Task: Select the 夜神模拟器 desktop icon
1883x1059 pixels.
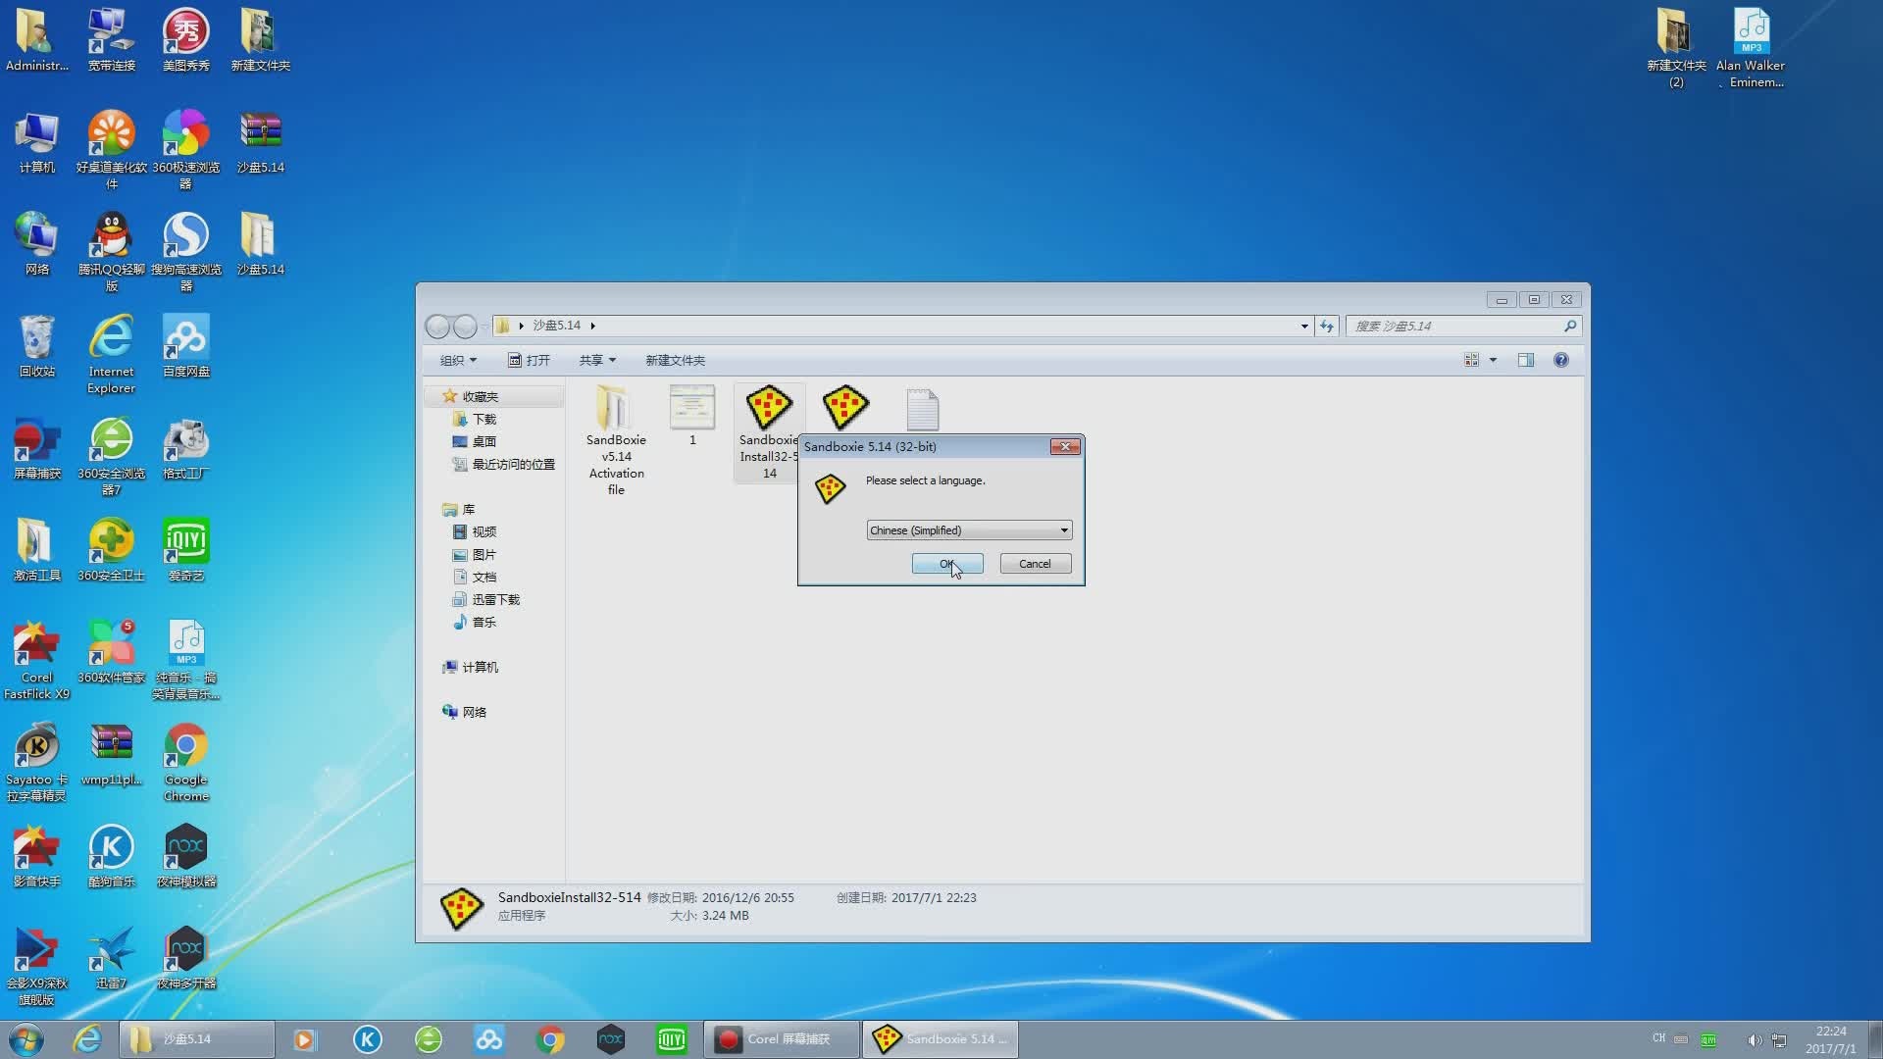Action: 186,856
